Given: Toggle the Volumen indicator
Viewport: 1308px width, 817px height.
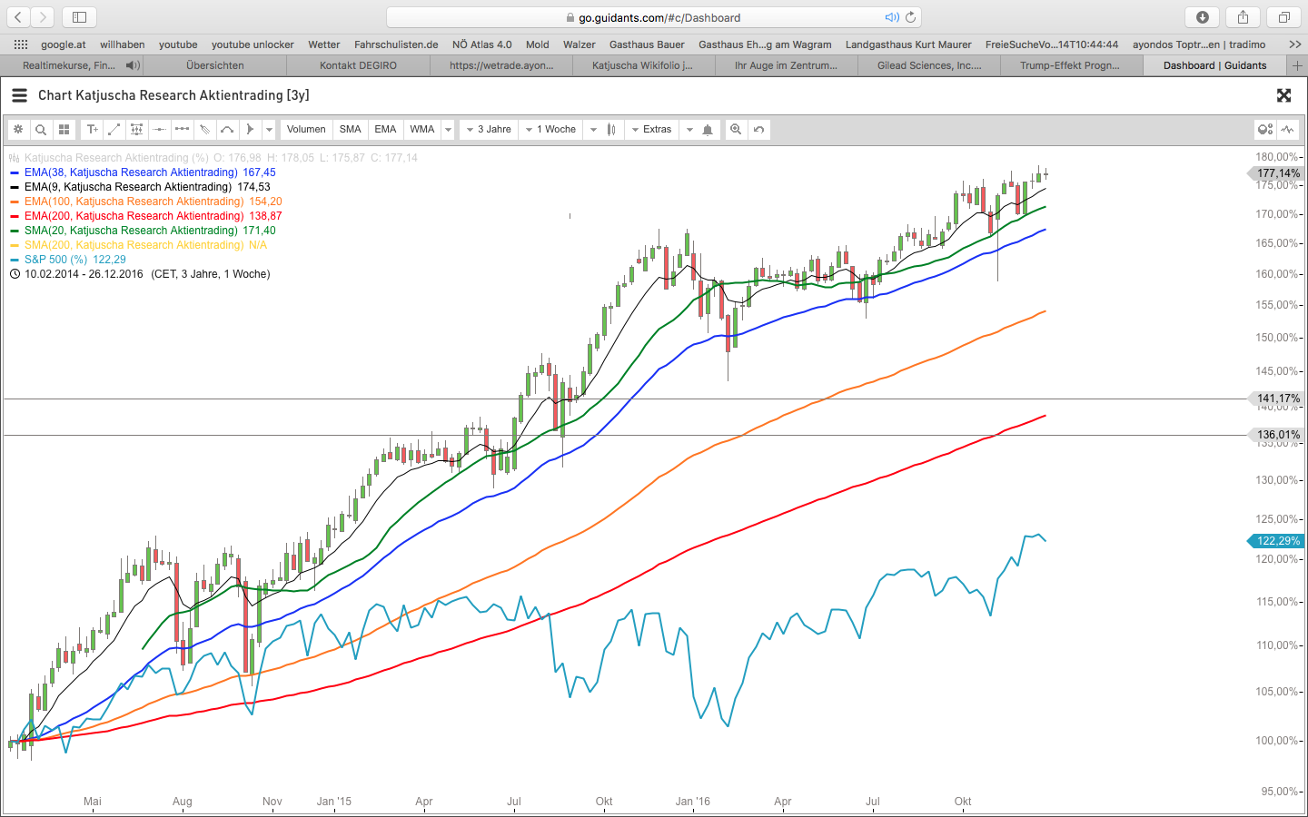Looking at the screenshot, I should 306,130.
